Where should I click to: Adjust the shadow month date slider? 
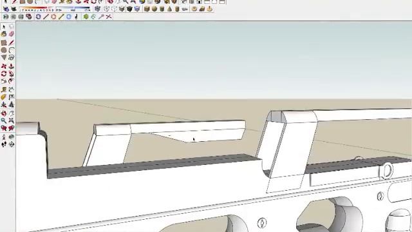pos(37,9)
